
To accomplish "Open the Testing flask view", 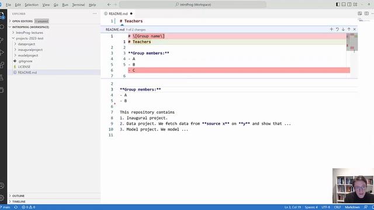I will [2, 78].
